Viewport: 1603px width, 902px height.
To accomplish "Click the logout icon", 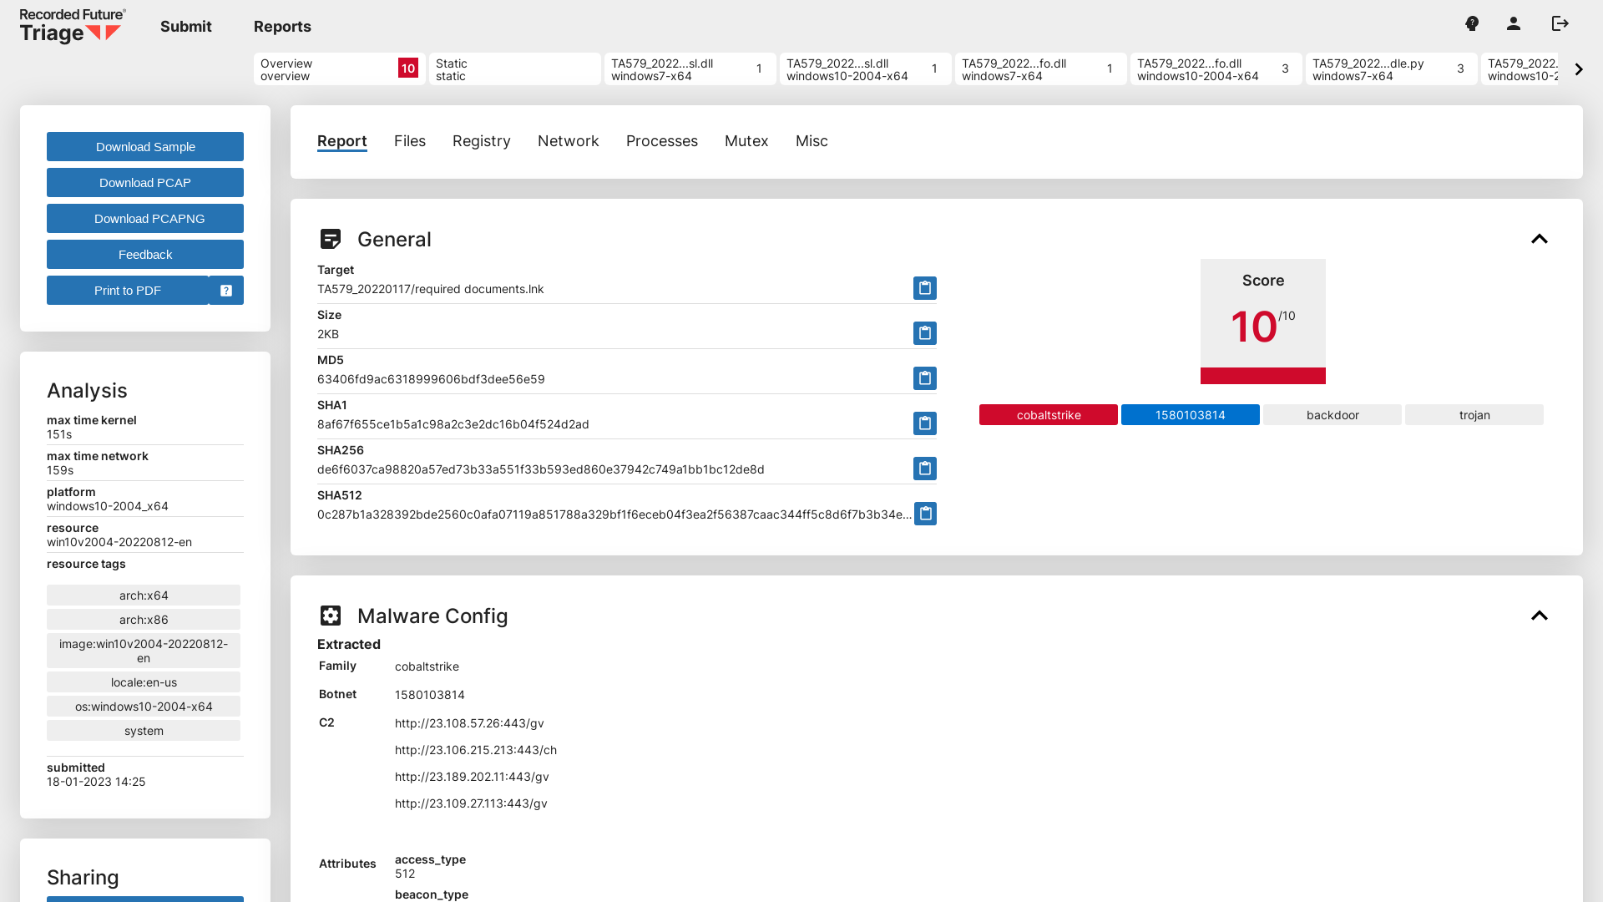I will click(x=1560, y=23).
